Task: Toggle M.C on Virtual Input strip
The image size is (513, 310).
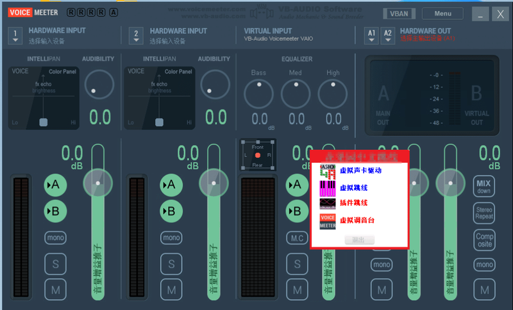Action: [297, 238]
